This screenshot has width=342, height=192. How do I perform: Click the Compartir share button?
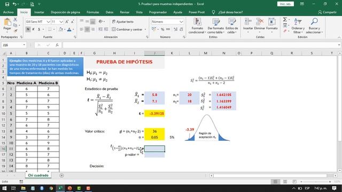[327, 12]
